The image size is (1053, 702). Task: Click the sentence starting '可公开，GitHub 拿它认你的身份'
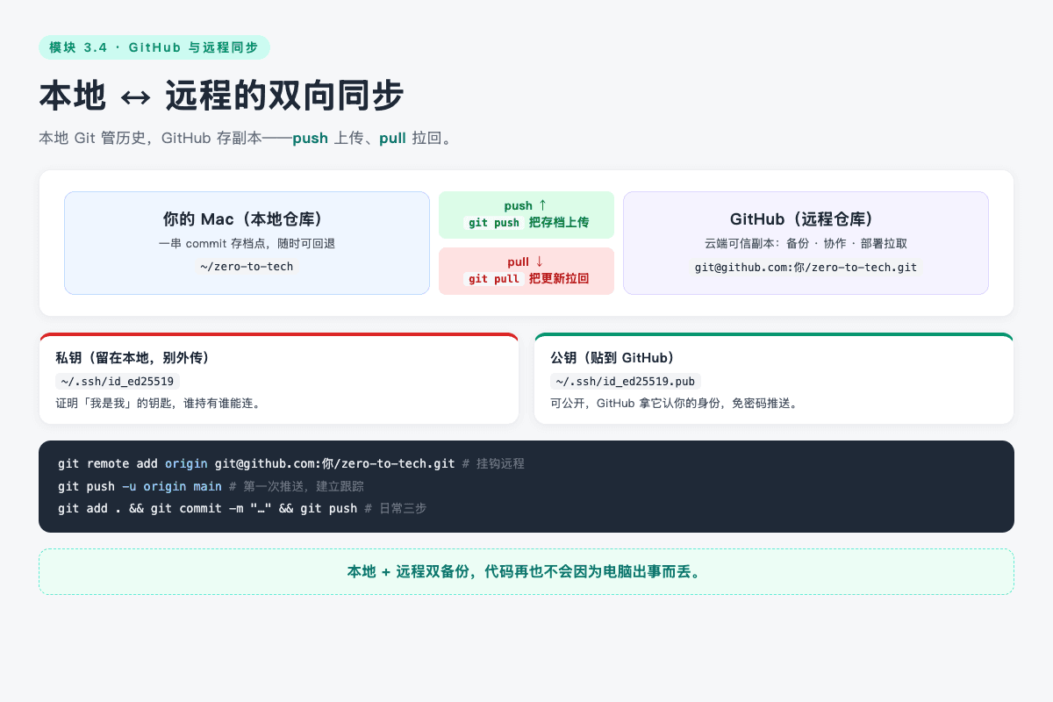(x=674, y=404)
